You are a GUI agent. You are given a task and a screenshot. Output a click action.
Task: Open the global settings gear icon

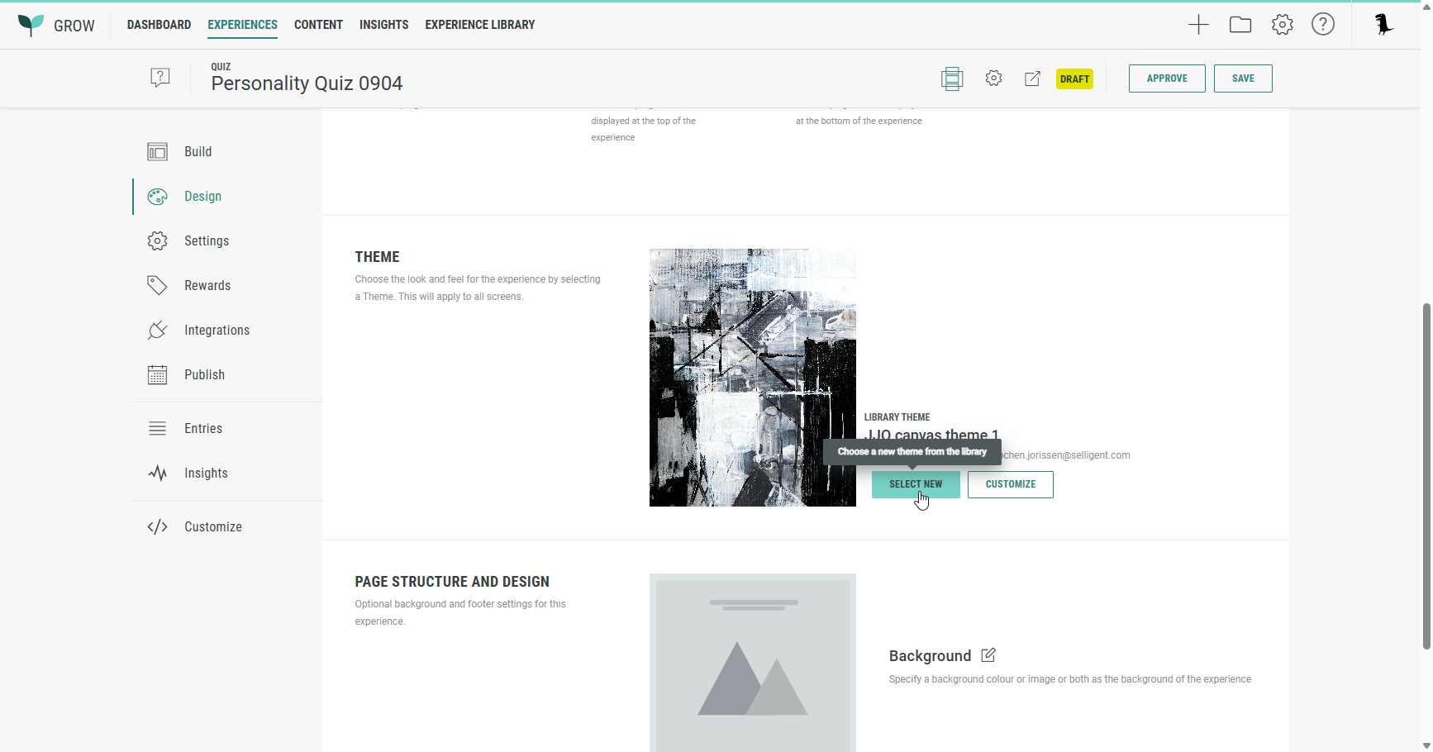click(x=1283, y=25)
